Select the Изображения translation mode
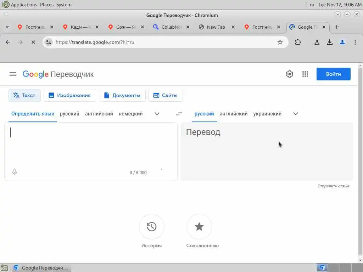The width and height of the screenshot is (363, 272). 70,95
